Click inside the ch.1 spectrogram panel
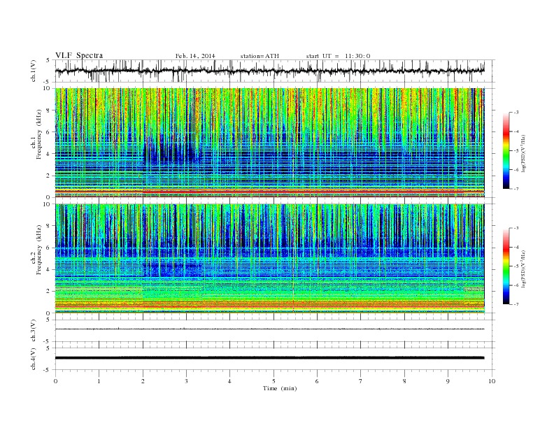The width and height of the screenshot is (554, 428). (269, 143)
